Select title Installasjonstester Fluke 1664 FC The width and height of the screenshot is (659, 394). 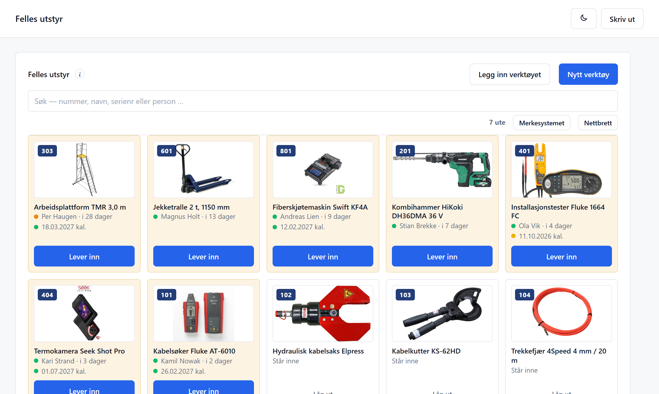(x=558, y=212)
